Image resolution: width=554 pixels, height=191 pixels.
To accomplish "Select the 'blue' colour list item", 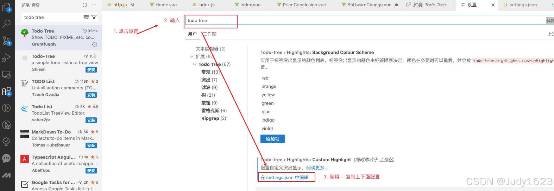I will coord(266,112).
